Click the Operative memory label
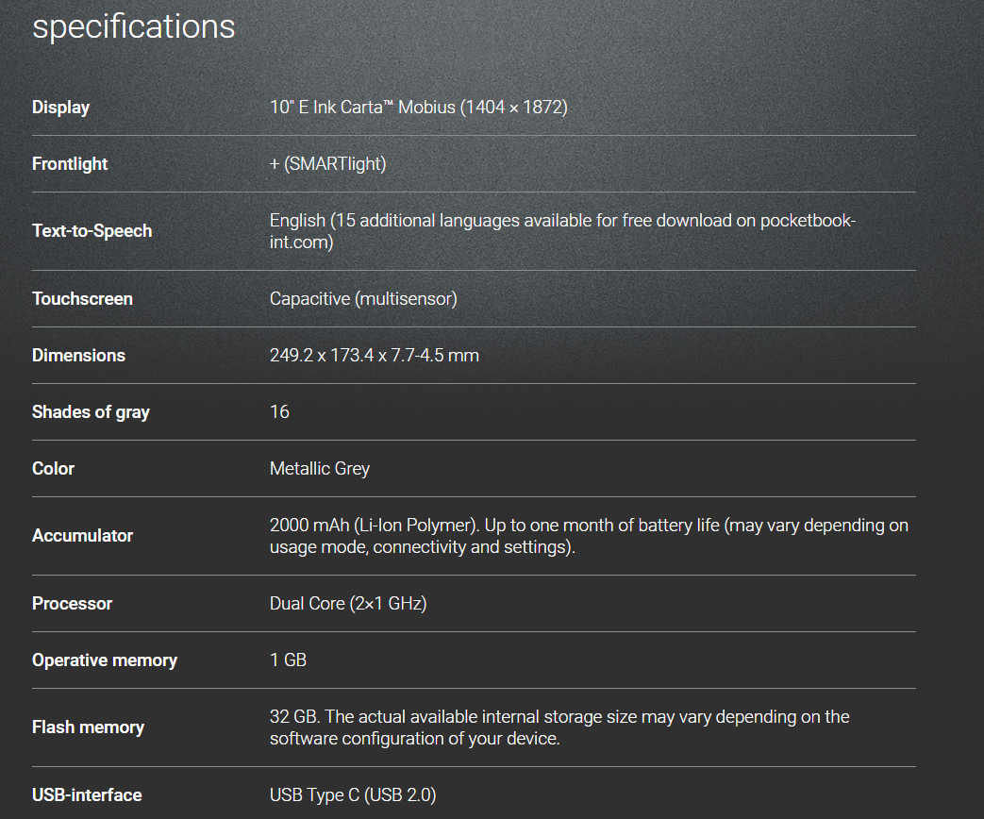 (x=104, y=660)
